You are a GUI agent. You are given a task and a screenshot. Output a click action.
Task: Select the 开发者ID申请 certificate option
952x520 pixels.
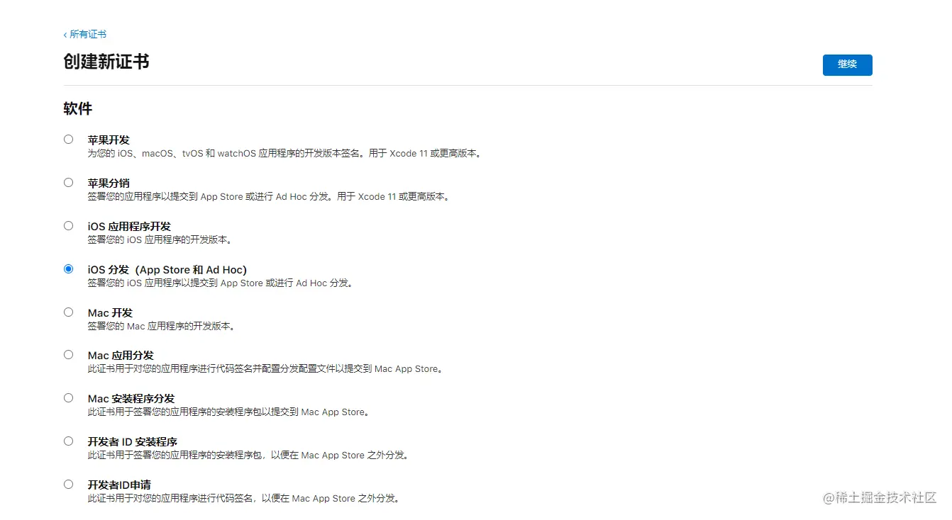(68, 484)
